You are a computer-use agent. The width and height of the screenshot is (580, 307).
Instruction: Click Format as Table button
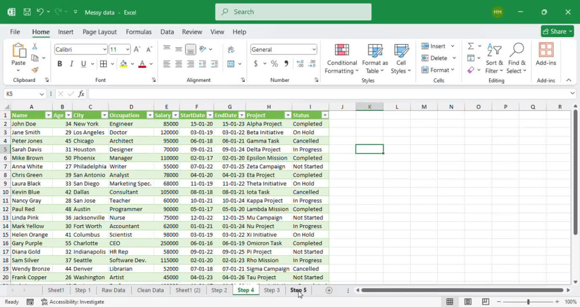point(375,59)
